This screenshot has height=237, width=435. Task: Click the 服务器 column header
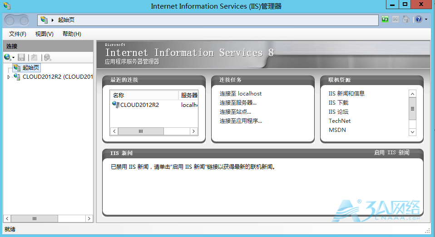188,95
